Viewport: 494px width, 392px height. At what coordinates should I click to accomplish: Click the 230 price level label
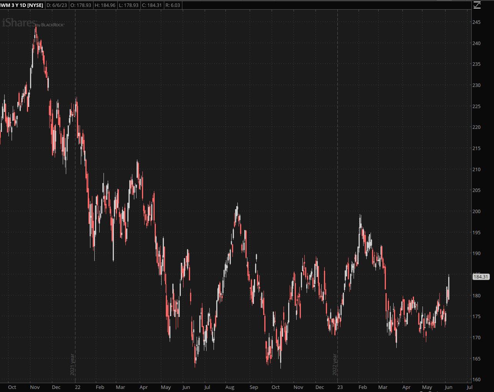(x=476, y=85)
